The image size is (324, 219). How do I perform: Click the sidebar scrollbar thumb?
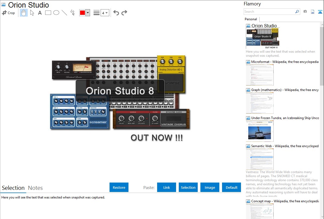point(322,56)
